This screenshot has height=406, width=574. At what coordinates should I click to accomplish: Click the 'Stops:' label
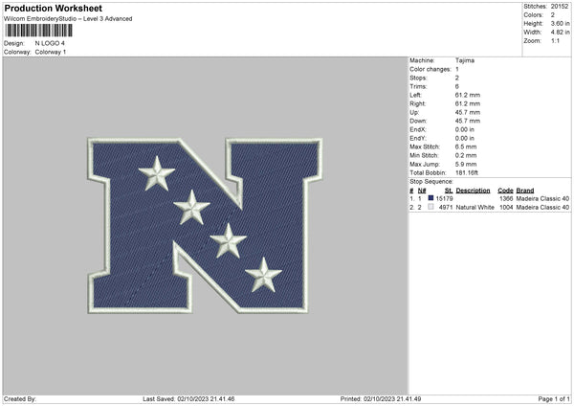point(418,79)
